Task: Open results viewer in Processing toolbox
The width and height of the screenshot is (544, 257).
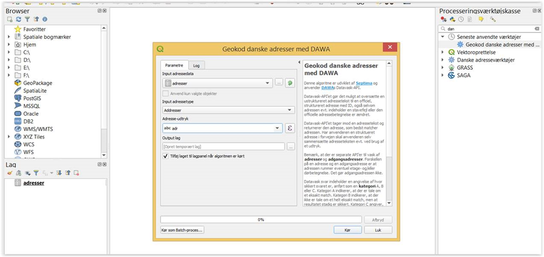Action: (469, 19)
